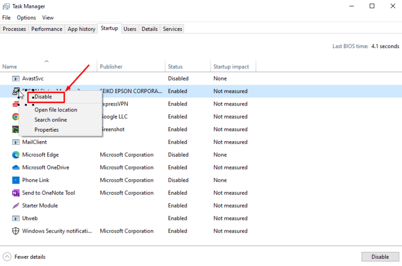Switch to the Performance tab
The width and height of the screenshot is (402, 266).
(x=47, y=29)
